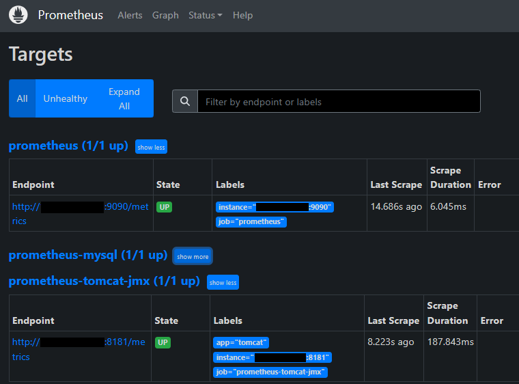Expand prometheus-mysql with show more
The image size is (519, 384).
tap(193, 256)
